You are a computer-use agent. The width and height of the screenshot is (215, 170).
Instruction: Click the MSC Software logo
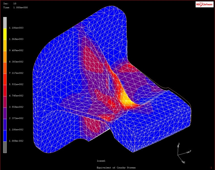coord(204,4)
